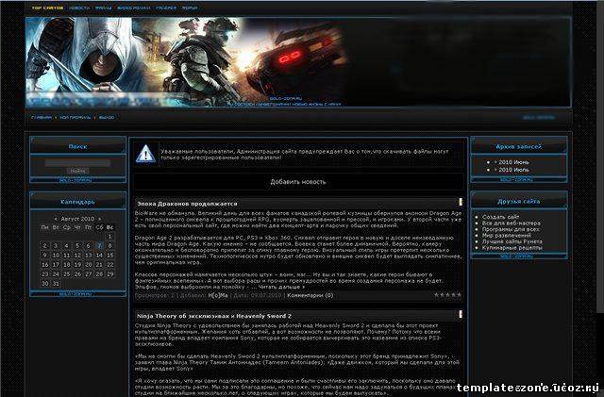Open 'Все для веб-мастера' friend link

pos(512,223)
